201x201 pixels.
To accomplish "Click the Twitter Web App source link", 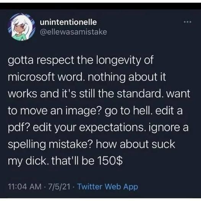I will pyautogui.click(x=108, y=186).
